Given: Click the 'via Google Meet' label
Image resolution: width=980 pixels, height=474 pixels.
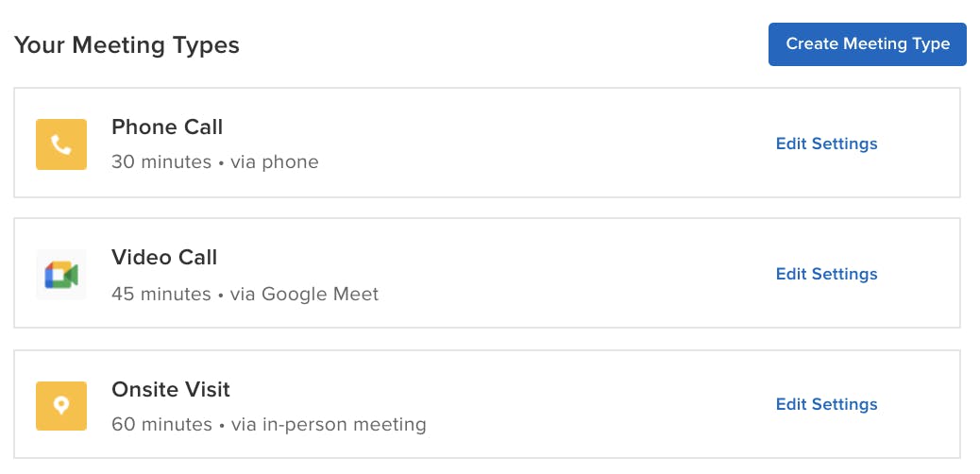Looking at the screenshot, I should 304,294.
